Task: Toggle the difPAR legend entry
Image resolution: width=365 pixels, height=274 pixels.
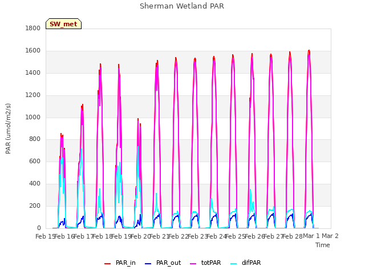Action: click(x=246, y=263)
